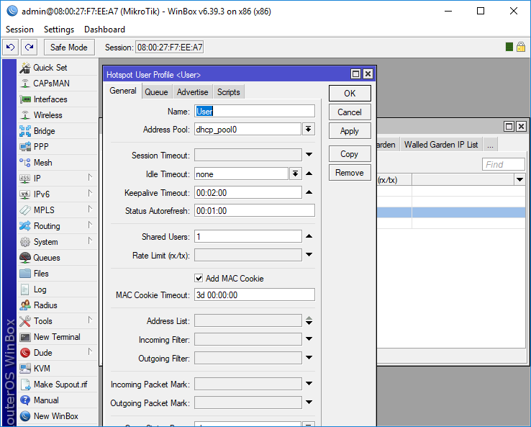The height and width of the screenshot is (427, 531).
Task: Open Wireless in sidebar
Action: (58, 115)
